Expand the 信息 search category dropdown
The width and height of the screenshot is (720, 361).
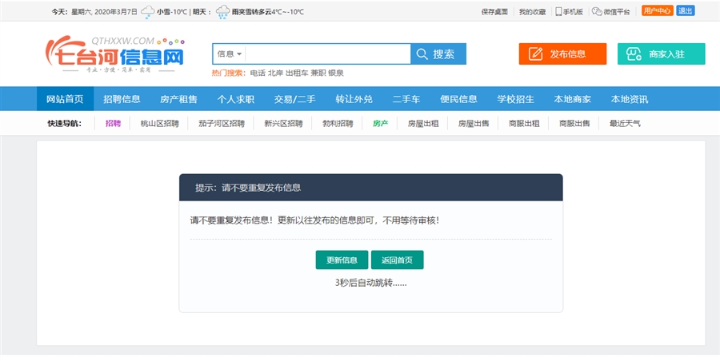tap(229, 54)
